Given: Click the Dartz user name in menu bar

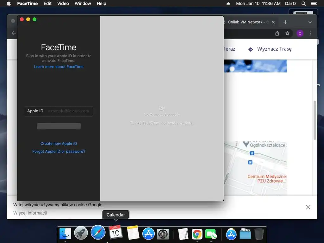Looking at the screenshot, I should [290, 3].
